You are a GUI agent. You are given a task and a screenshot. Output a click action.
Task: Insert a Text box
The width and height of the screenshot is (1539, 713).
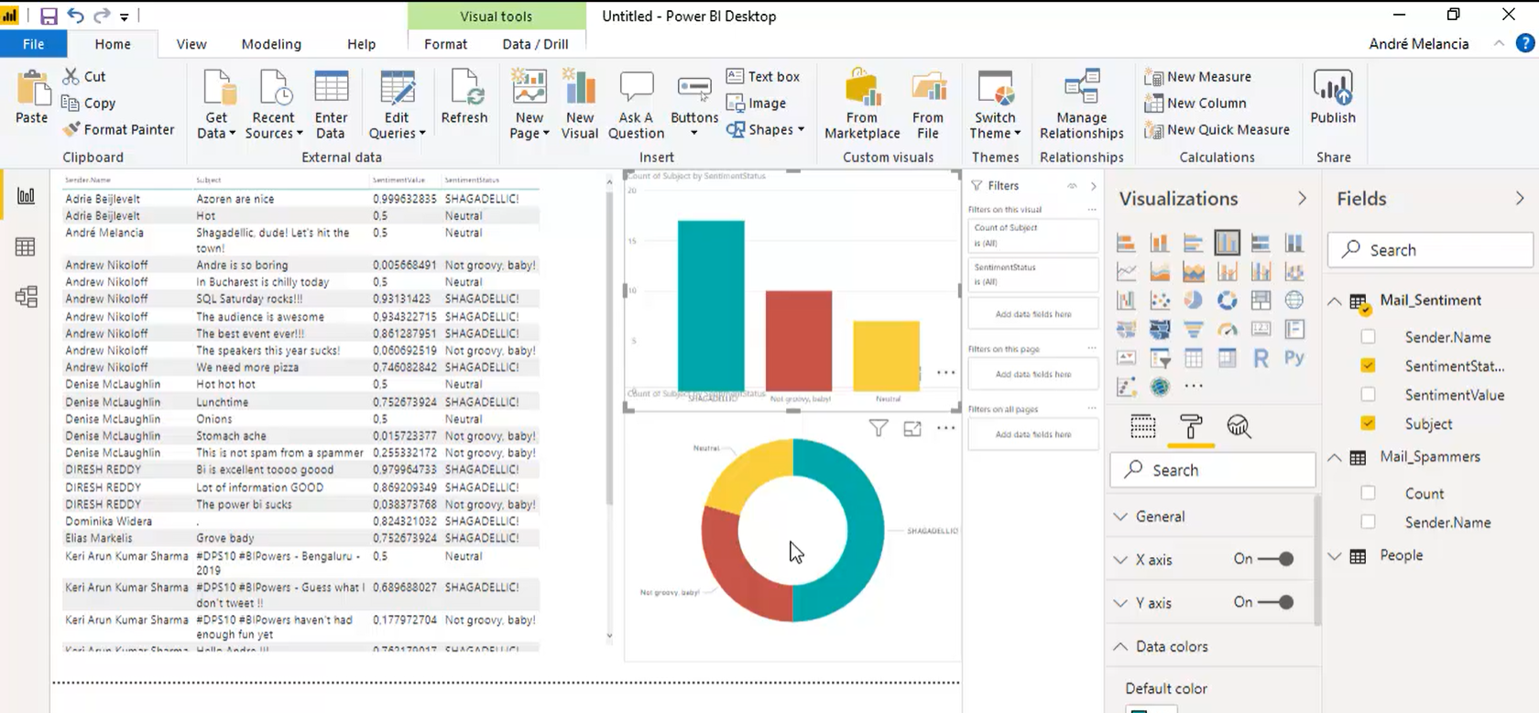click(763, 77)
